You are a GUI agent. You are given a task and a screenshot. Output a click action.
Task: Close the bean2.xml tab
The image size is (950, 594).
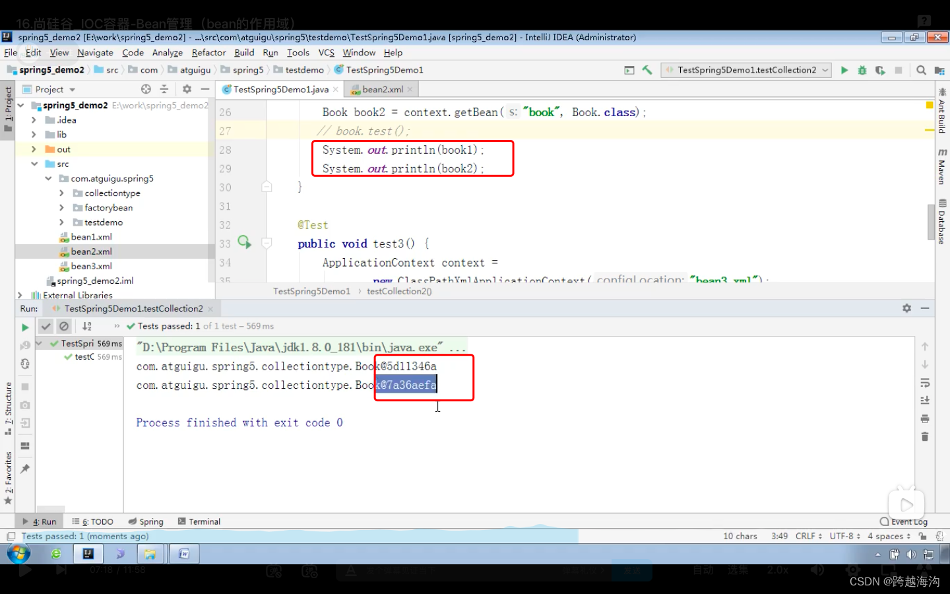(x=410, y=89)
